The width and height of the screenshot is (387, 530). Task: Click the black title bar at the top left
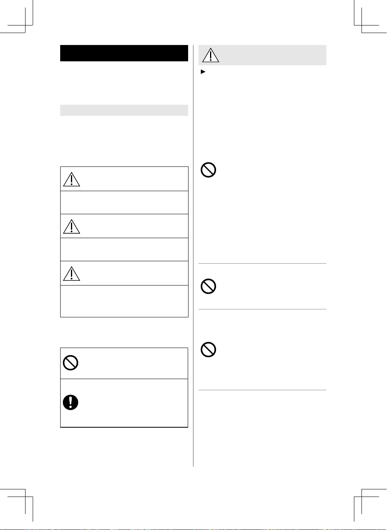[124, 53]
